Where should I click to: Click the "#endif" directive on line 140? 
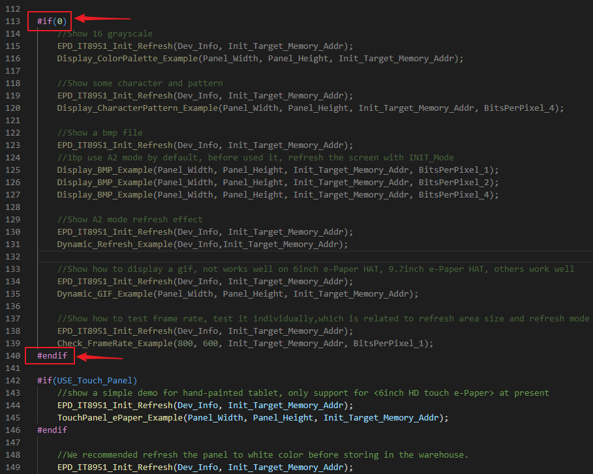52,356
